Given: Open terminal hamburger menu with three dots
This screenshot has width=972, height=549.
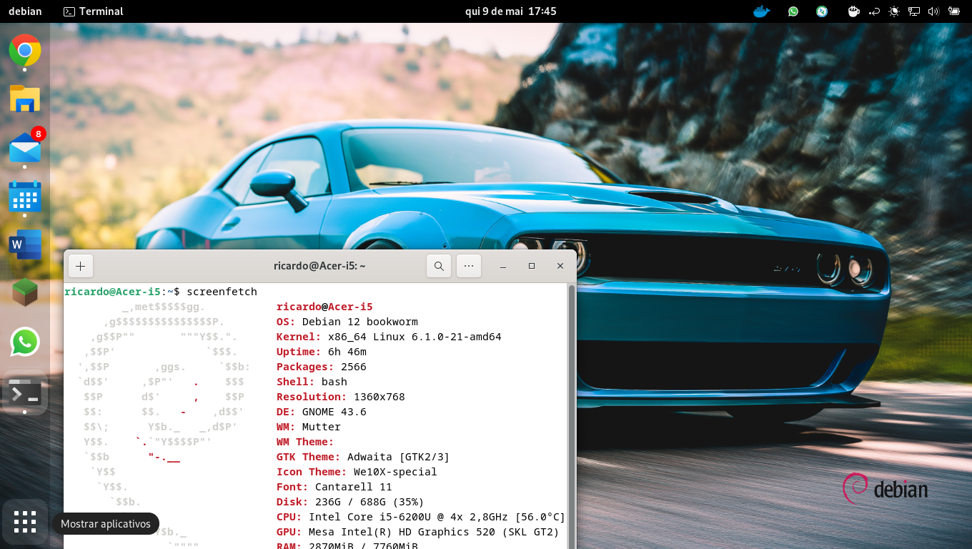Looking at the screenshot, I should 469,266.
